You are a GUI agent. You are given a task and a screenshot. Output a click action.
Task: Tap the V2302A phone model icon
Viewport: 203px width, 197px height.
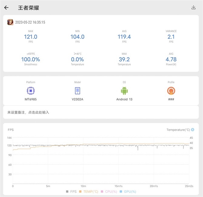[77, 91]
